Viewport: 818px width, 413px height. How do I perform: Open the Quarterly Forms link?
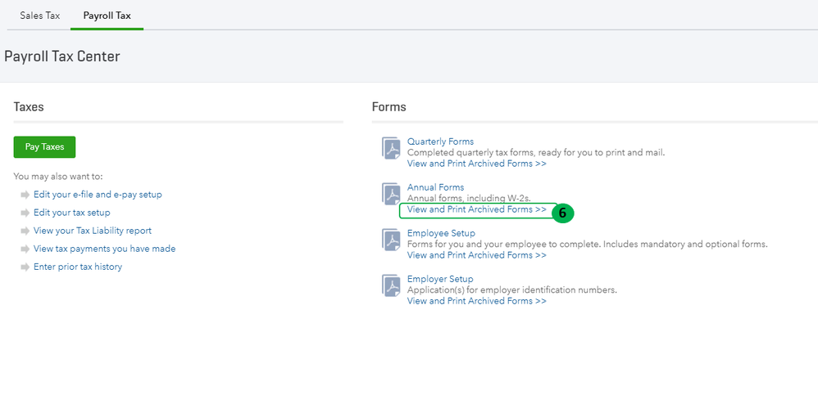[440, 141]
